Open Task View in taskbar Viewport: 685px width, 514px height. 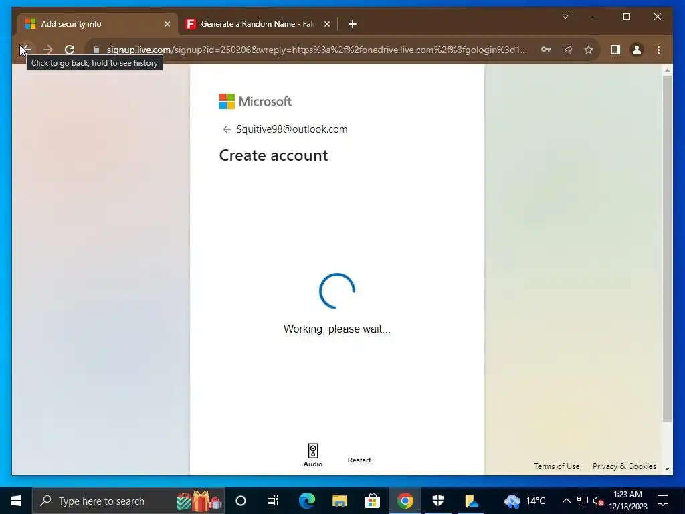coord(273,501)
